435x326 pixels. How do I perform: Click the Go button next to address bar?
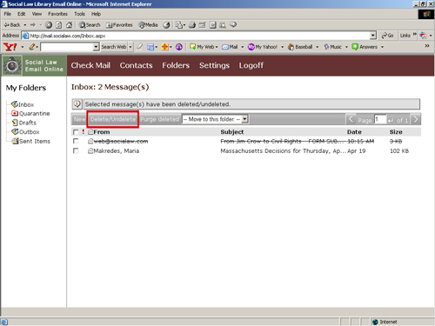pyautogui.click(x=387, y=36)
